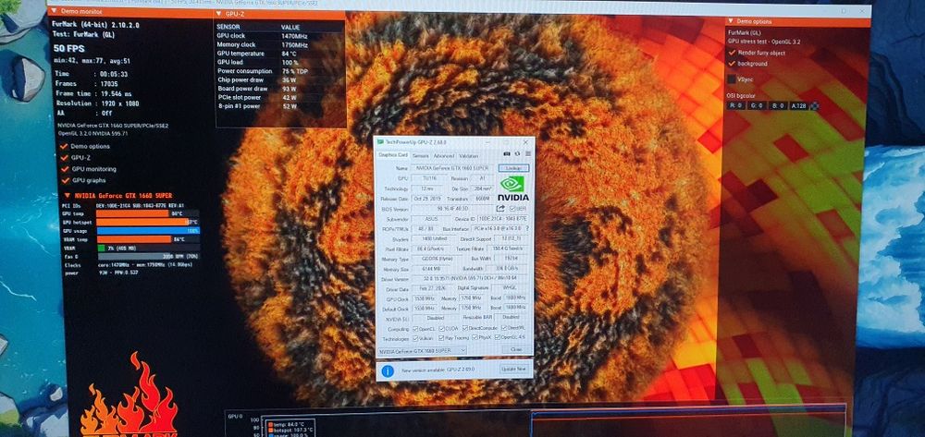Click the 8-pin #1 power sensor row
The image size is (925, 437).
point(279,106)
